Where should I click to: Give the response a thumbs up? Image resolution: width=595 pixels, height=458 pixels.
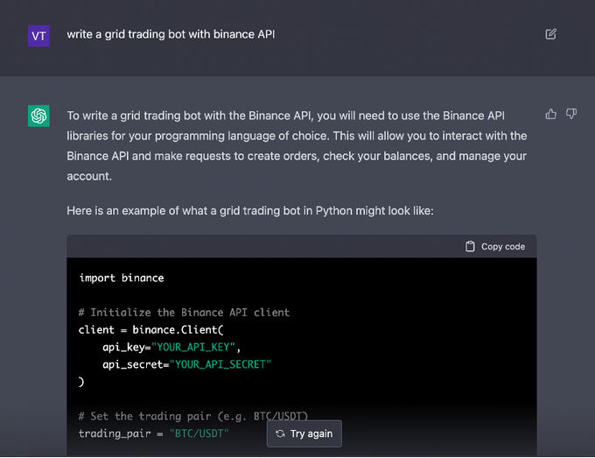(x=550, y=114)
